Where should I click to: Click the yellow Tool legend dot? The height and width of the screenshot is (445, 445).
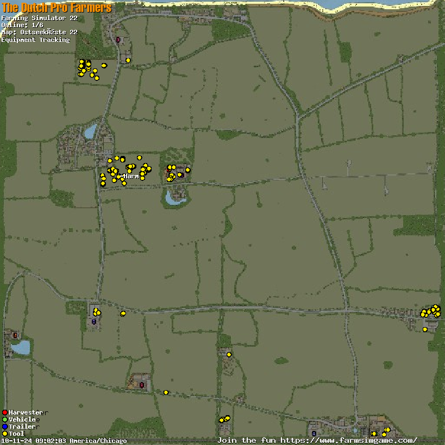(x=5, y=434)
